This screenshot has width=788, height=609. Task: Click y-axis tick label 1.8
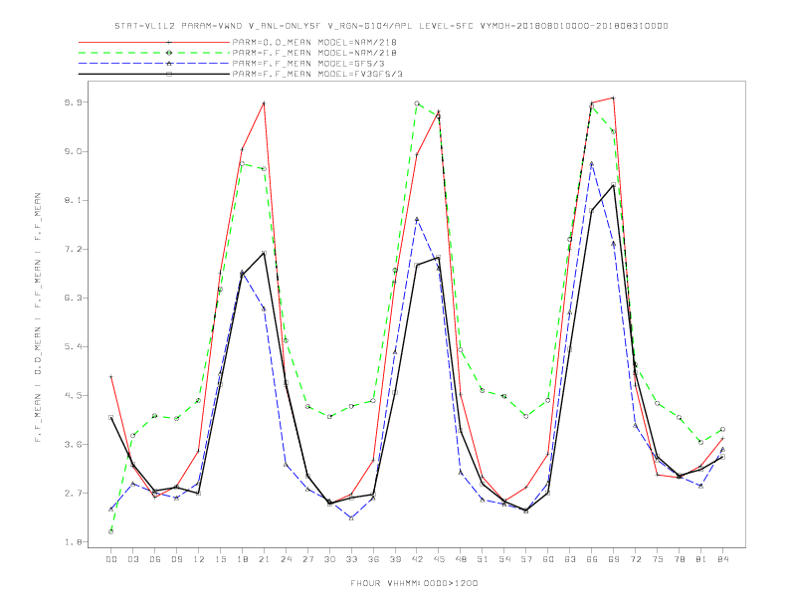(72, 542)
